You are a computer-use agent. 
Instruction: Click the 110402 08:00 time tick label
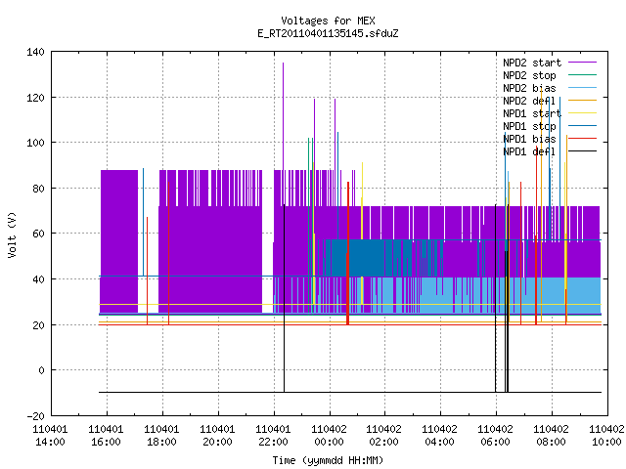coord(551,436)
